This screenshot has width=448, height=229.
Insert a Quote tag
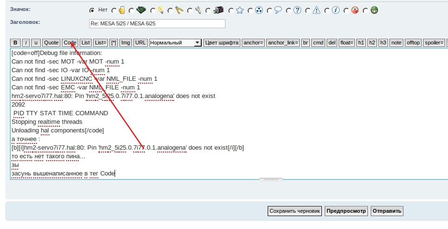(51, 43)
